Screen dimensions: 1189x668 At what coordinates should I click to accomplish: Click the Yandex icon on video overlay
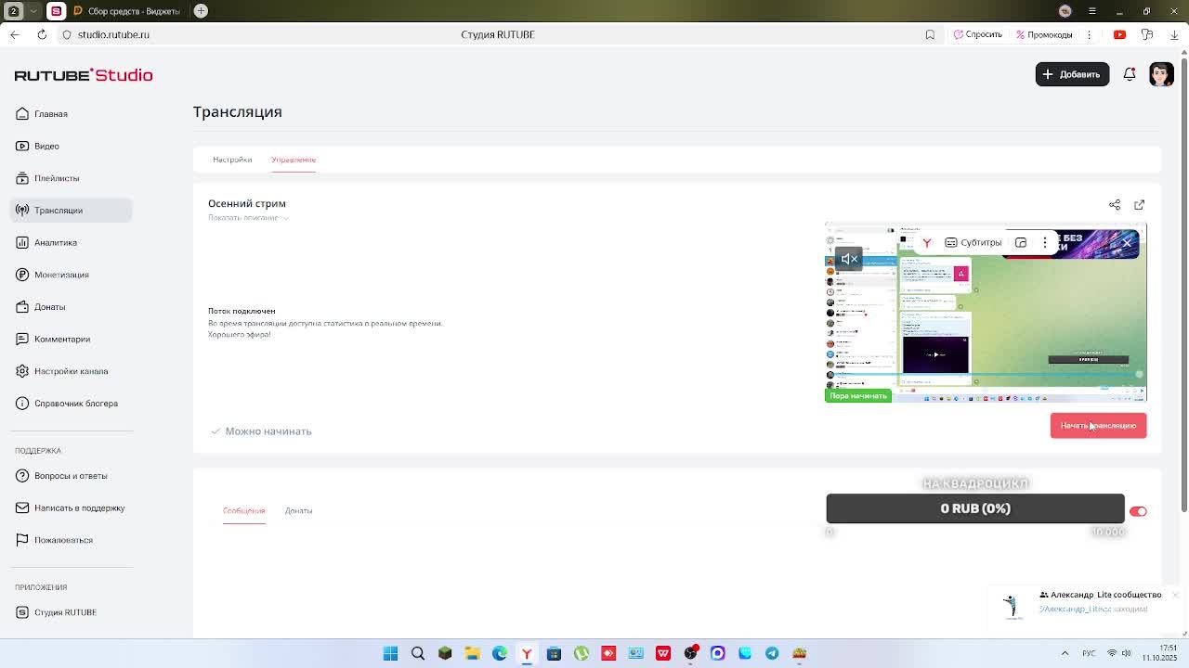tap(926, 243)
